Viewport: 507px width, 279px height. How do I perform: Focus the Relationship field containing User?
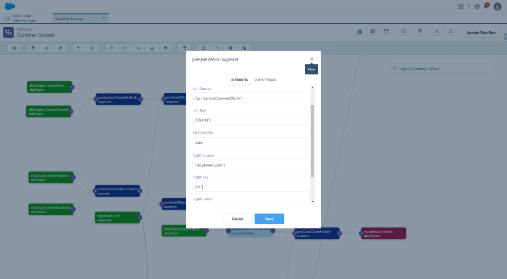251,143
